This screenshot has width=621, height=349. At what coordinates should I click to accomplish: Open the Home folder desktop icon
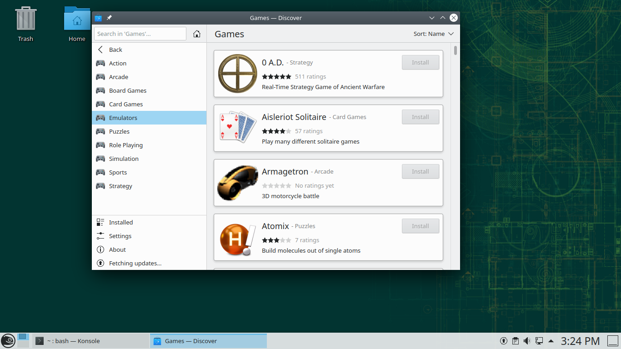77,24
